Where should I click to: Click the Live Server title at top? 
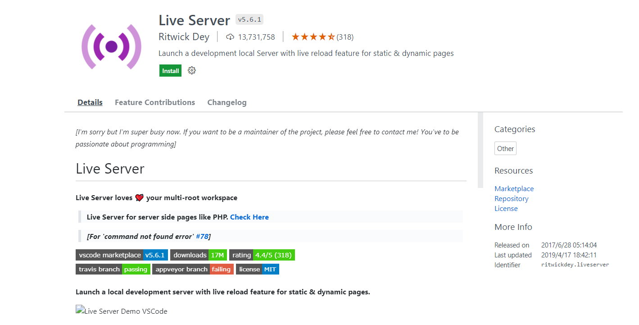[x=195, y=20]
